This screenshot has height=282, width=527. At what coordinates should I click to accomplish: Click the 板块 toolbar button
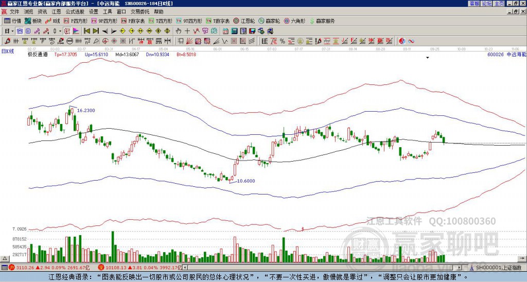(33, 21)
